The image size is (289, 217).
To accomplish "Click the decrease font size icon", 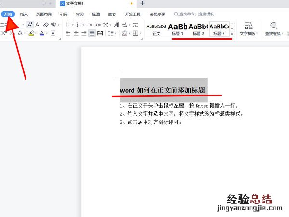I will click(38, 25).
